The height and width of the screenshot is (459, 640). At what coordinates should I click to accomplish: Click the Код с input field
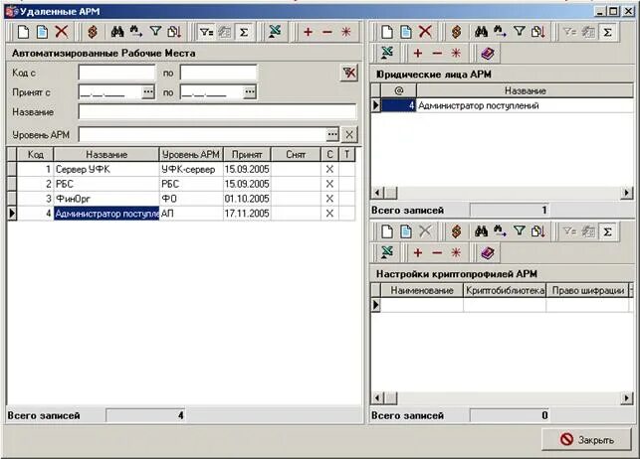coord(116,73)
